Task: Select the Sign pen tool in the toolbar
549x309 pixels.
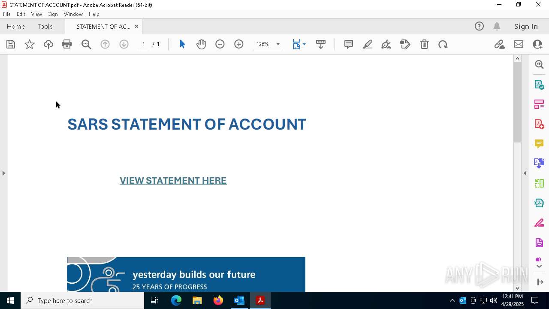Action: click(386, 44)
